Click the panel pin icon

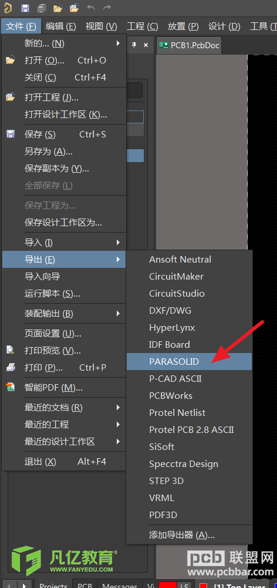[x=134, y=45]
